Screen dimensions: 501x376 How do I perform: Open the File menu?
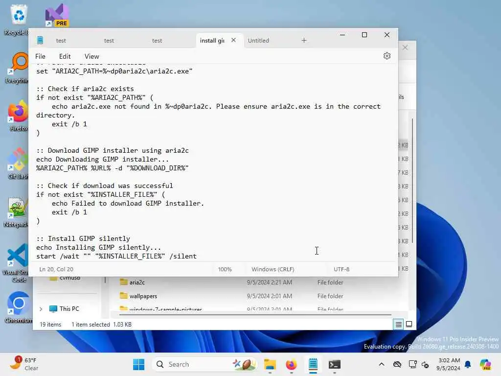click(x=40, y=56)
